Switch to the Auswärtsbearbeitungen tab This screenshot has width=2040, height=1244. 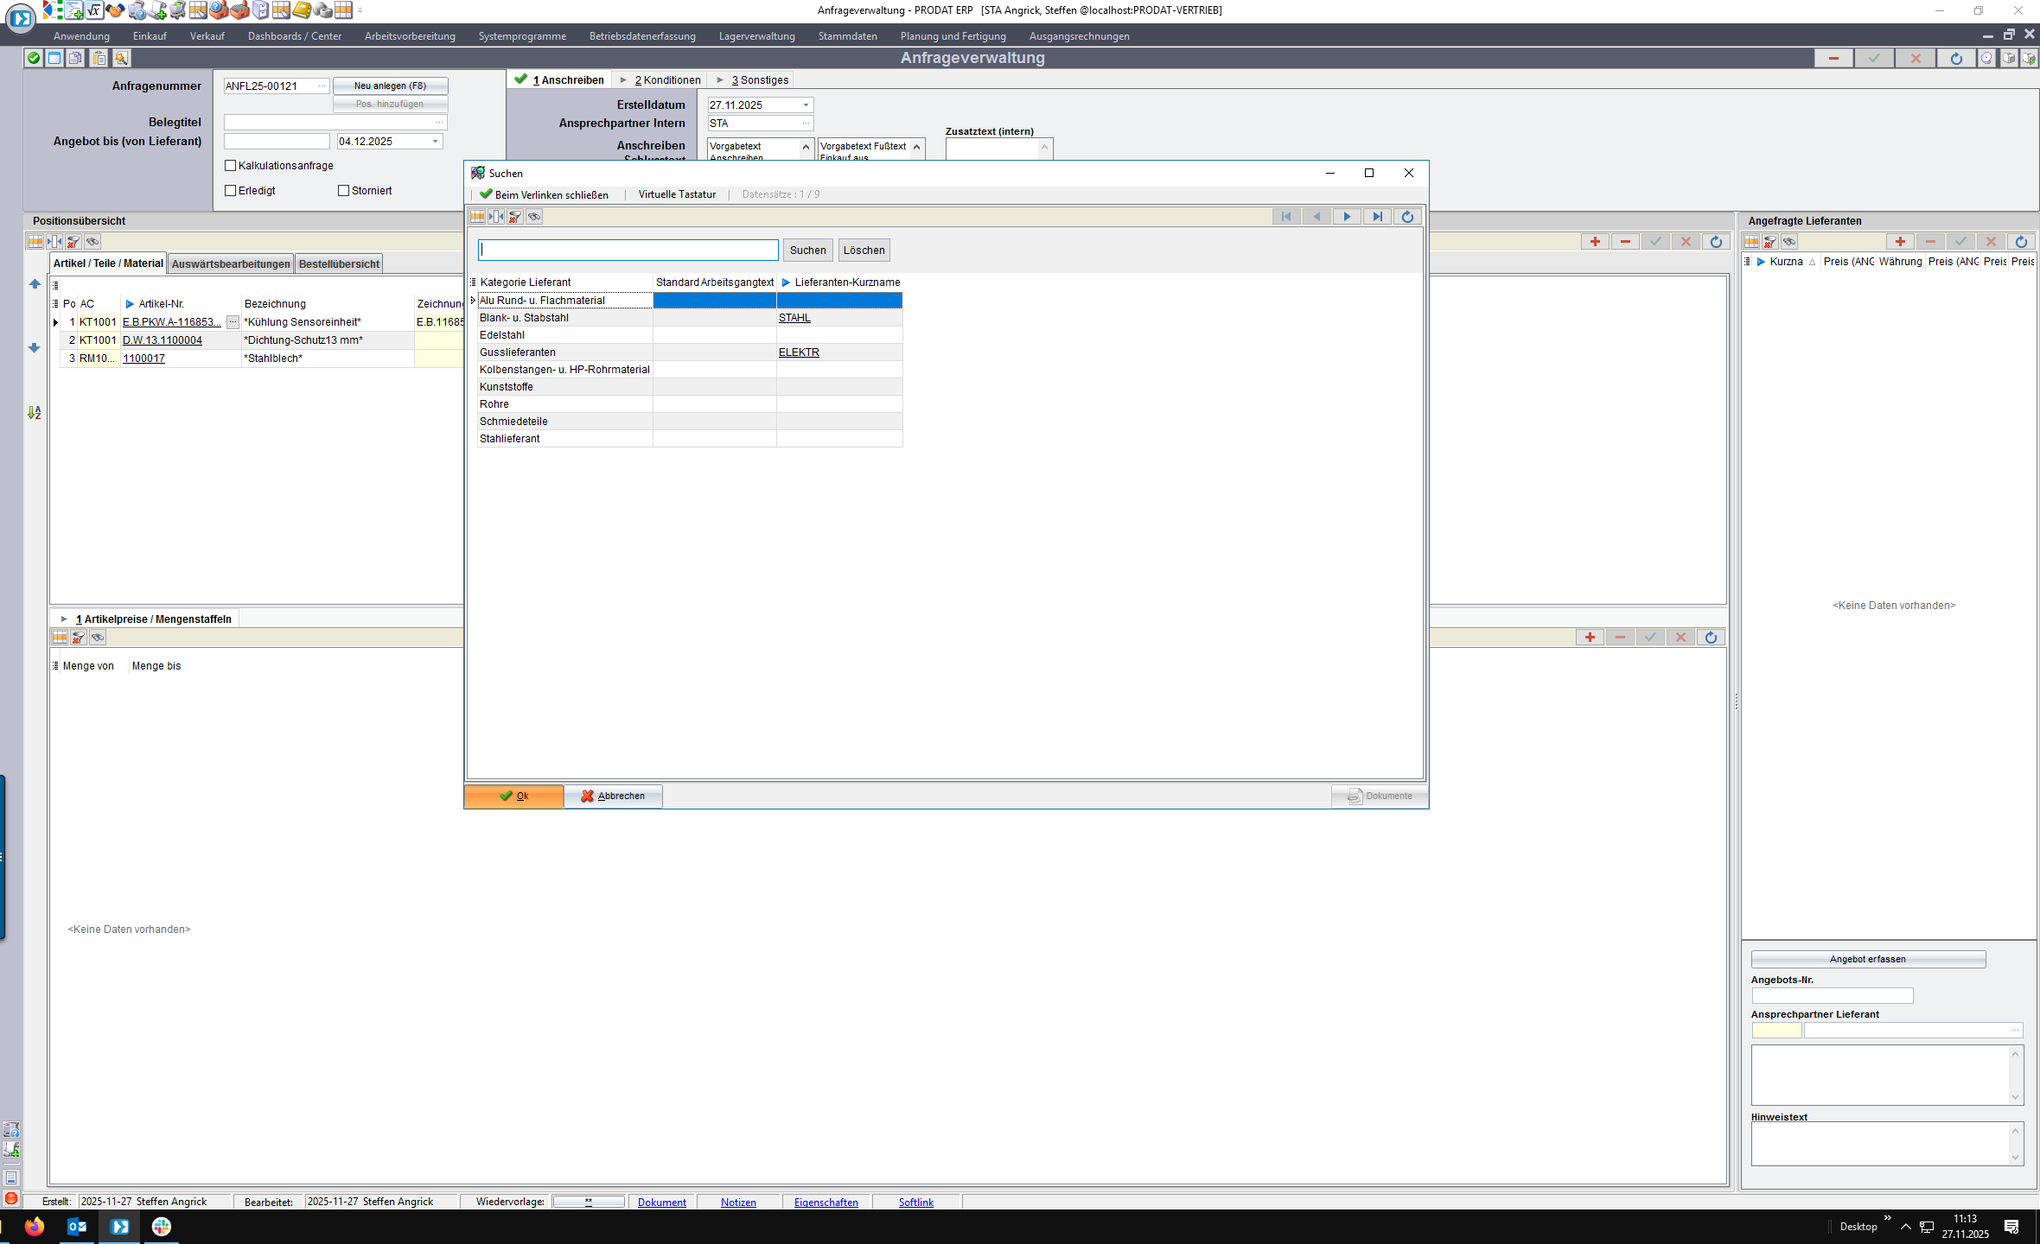point(231,264)
